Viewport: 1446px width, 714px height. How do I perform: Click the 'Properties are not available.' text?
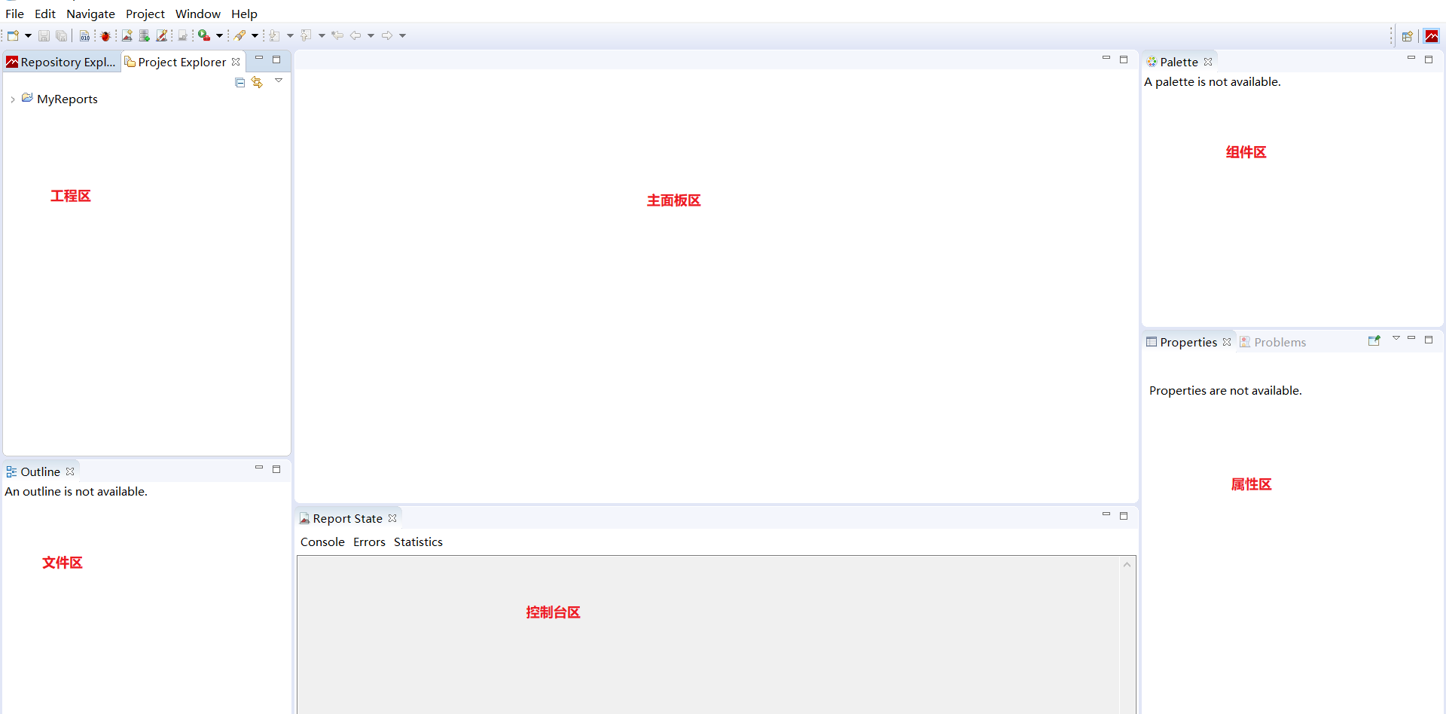[1225, 390]
